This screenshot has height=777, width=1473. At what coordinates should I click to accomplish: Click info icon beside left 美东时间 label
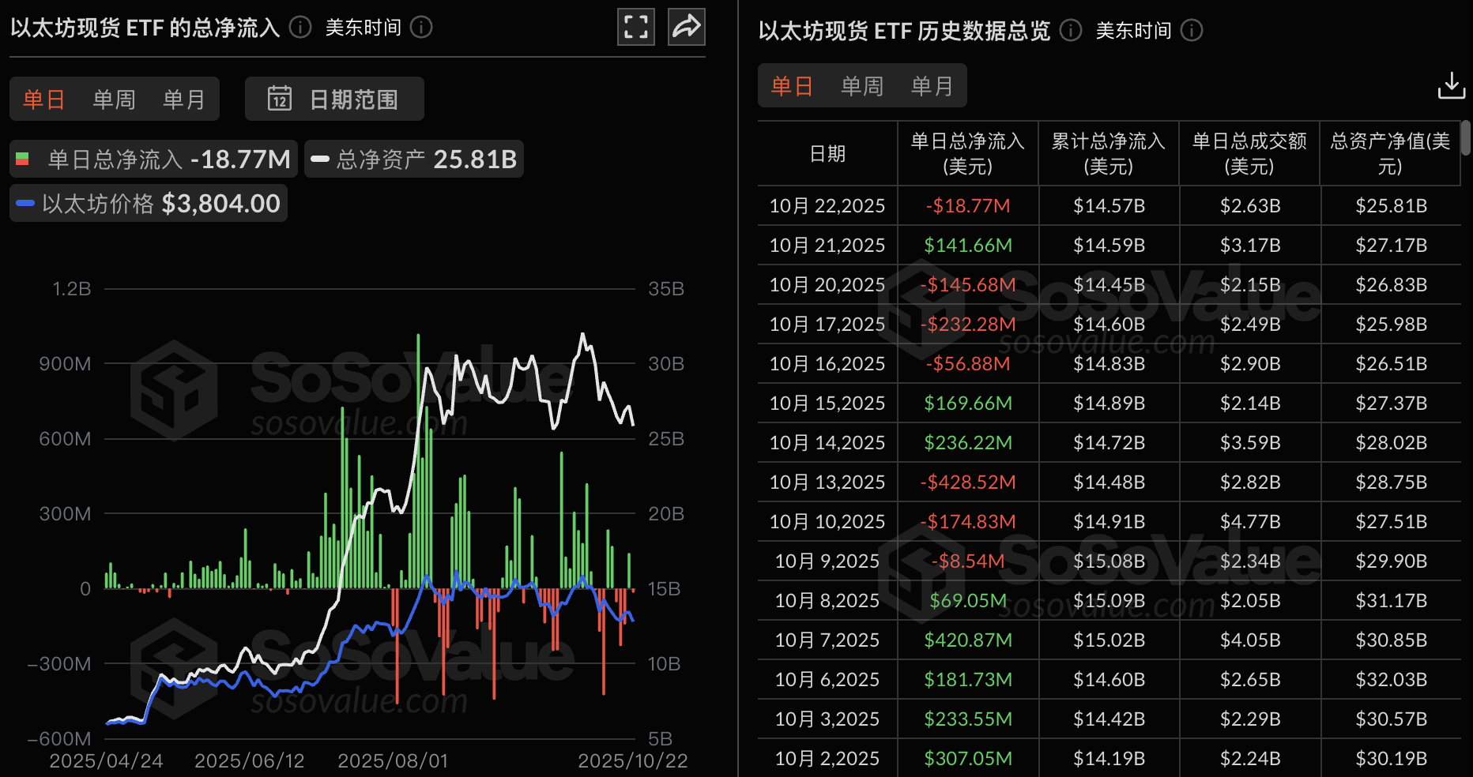coord(421,28)
